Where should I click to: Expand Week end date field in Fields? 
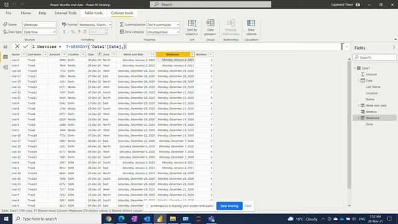359,105
